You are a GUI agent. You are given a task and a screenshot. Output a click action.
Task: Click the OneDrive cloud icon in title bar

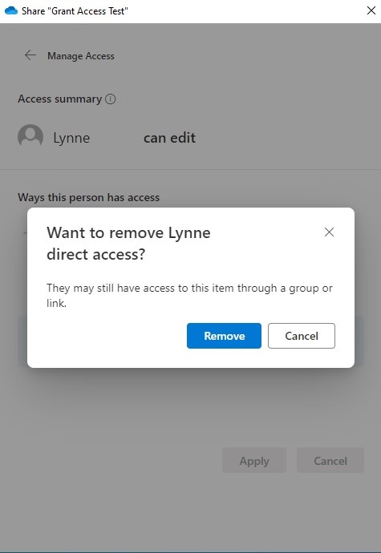coord(11,10)
